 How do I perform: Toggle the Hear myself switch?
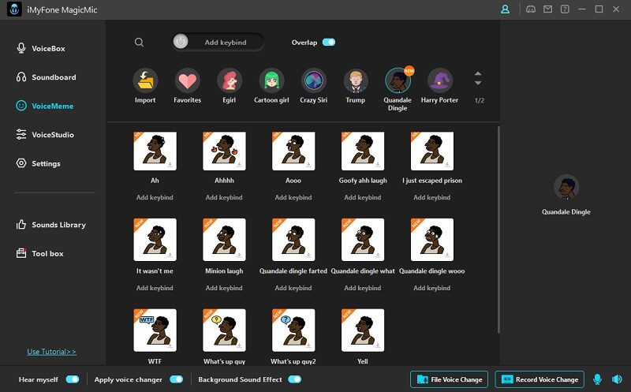73,379
